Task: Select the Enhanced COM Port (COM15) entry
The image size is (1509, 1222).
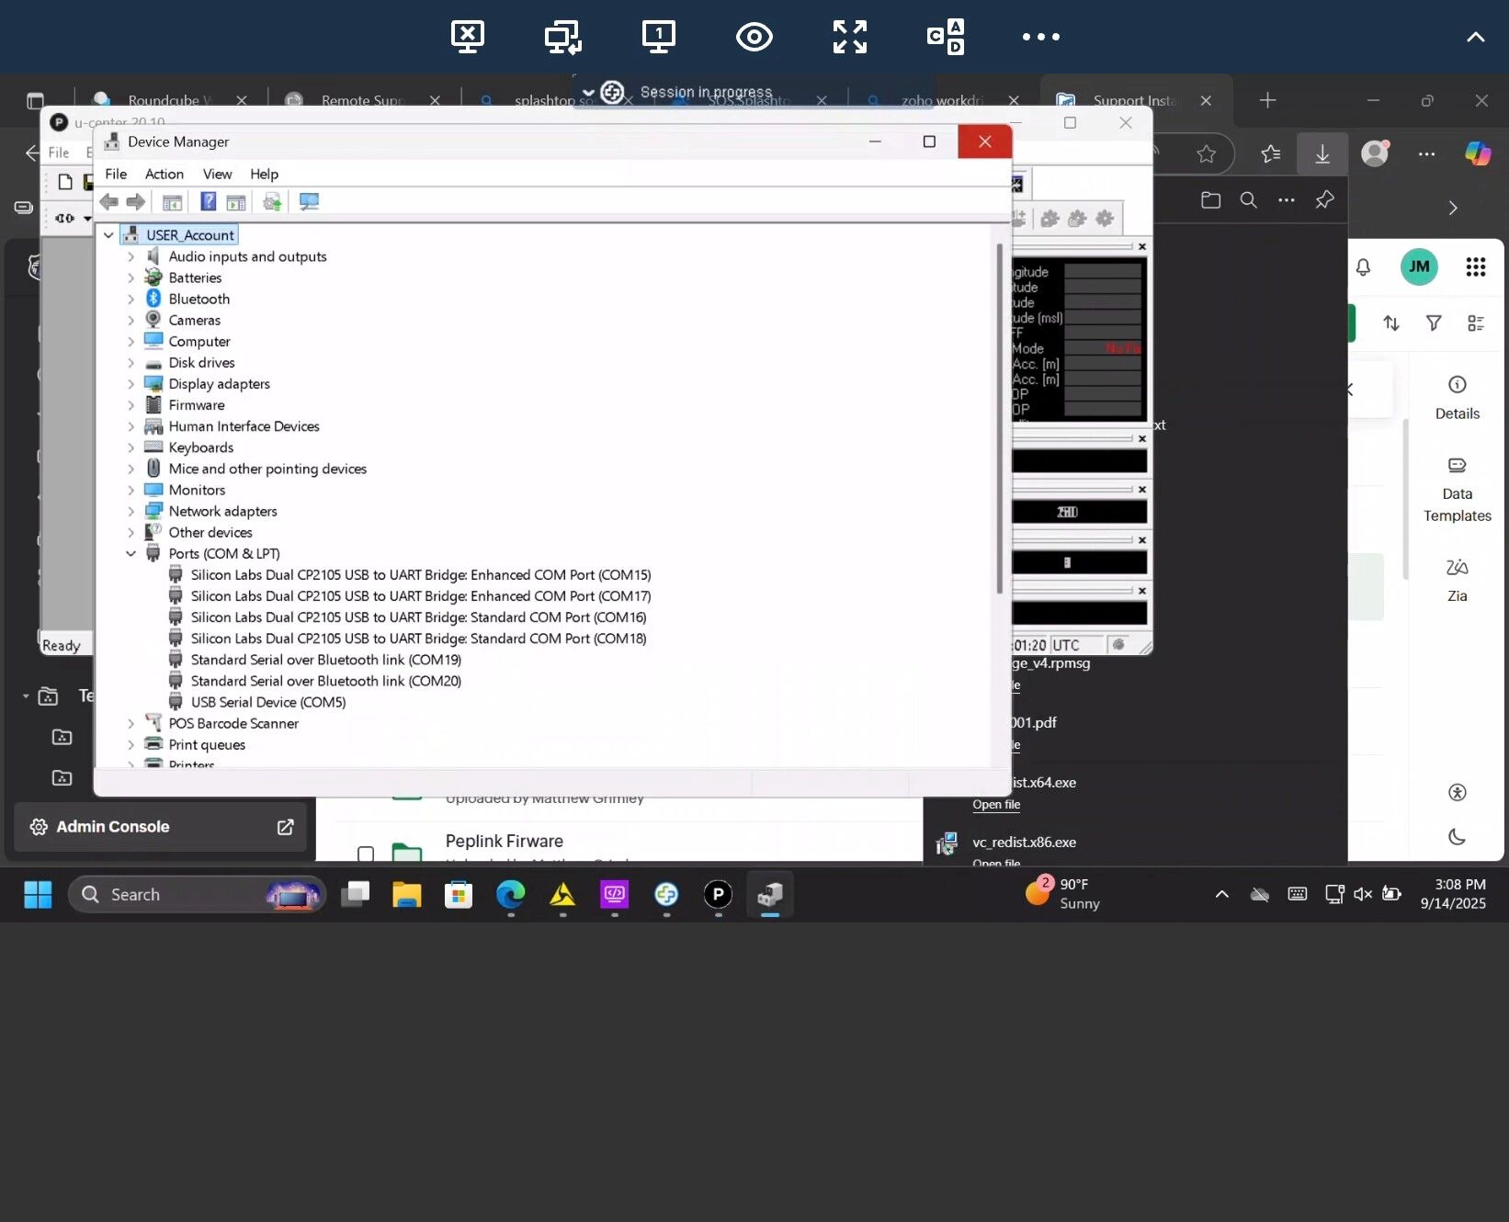Action: tap(421, 575)
